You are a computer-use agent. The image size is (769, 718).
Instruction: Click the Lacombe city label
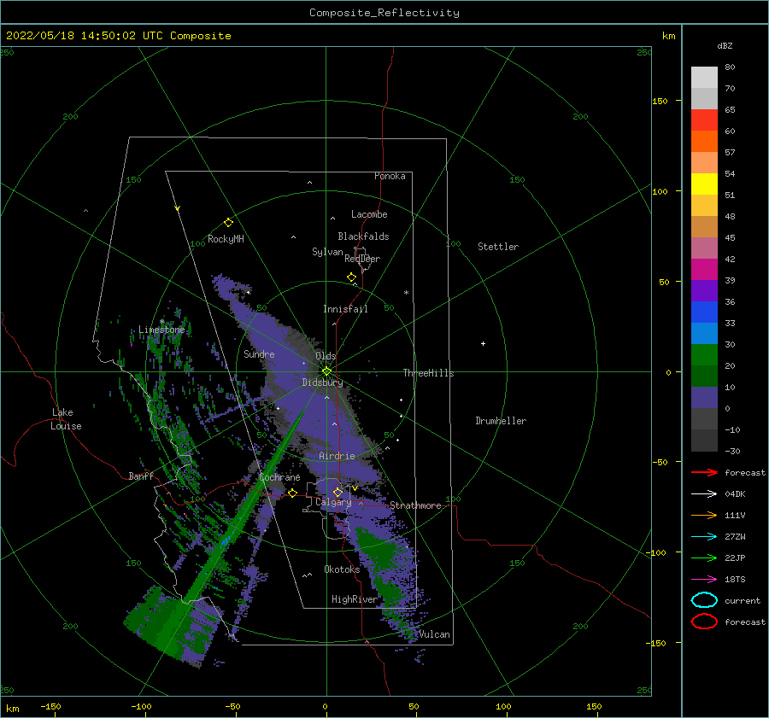[369, 214]
